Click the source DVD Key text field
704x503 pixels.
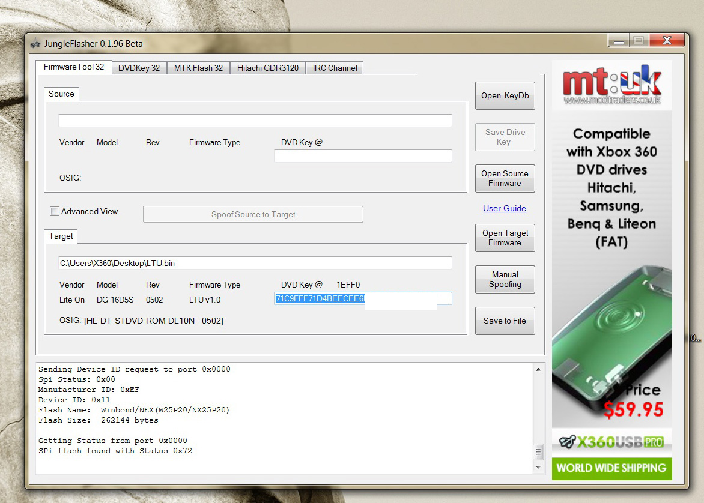(363, 156)
